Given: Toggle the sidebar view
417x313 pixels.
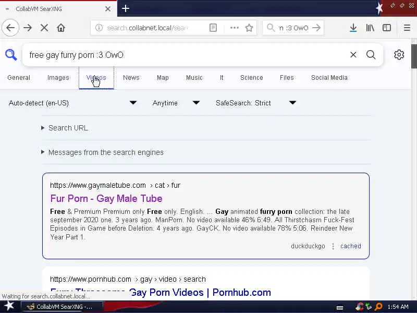Looking at the screenshot, I should [x=387, y=28].
